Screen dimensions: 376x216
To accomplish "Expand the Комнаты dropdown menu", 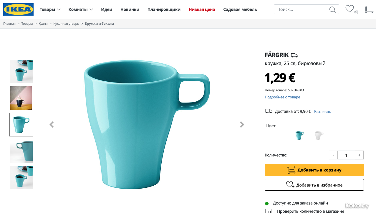I will (x=81, y=9).
